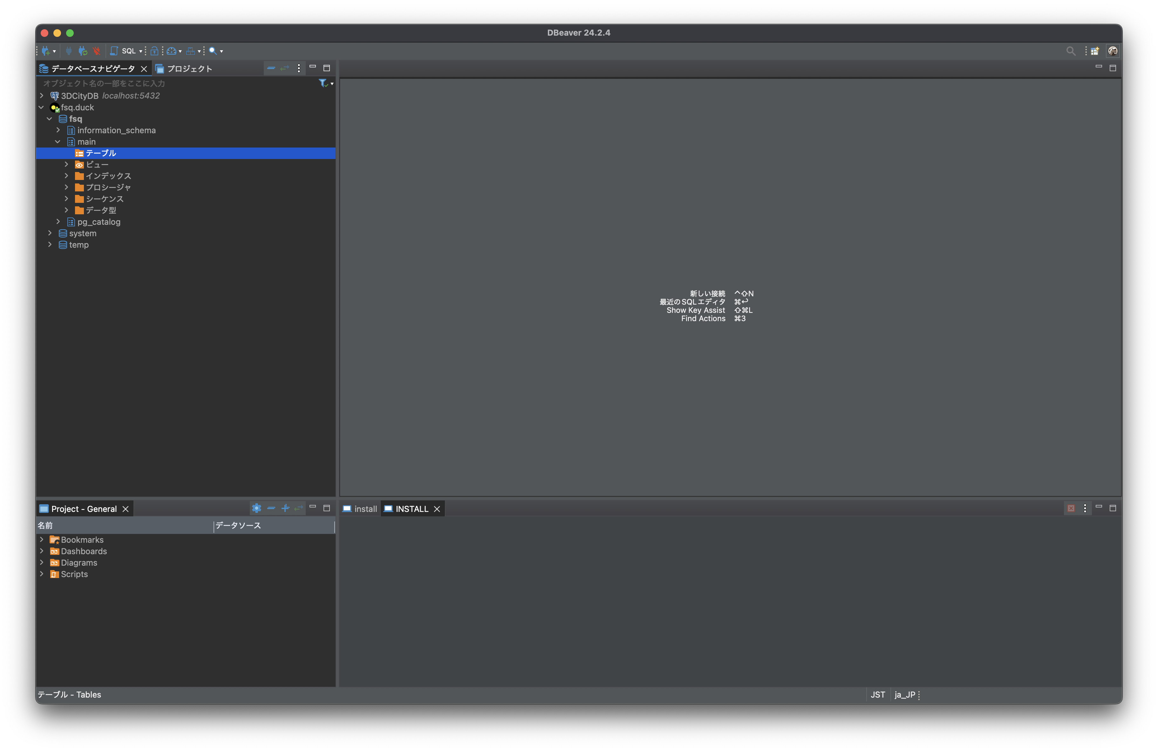This screenshot has height=751, width=1158.
Task: Open the dashboard gauge icon
Action: point(171,51)
